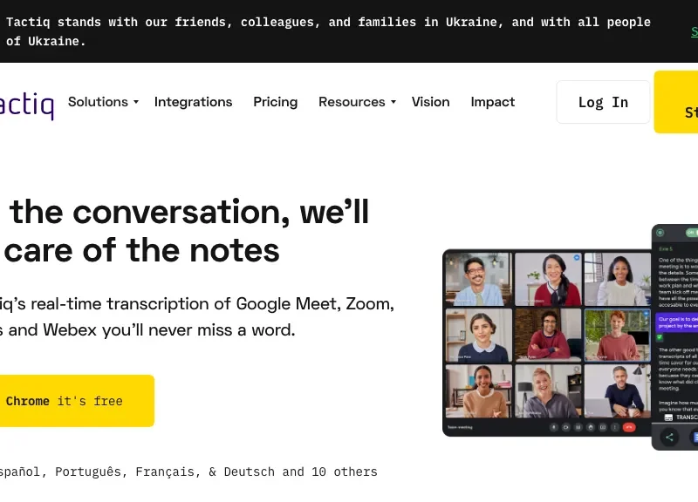Click the raise hand icon in the meeting toolbar

click(591, 427)
